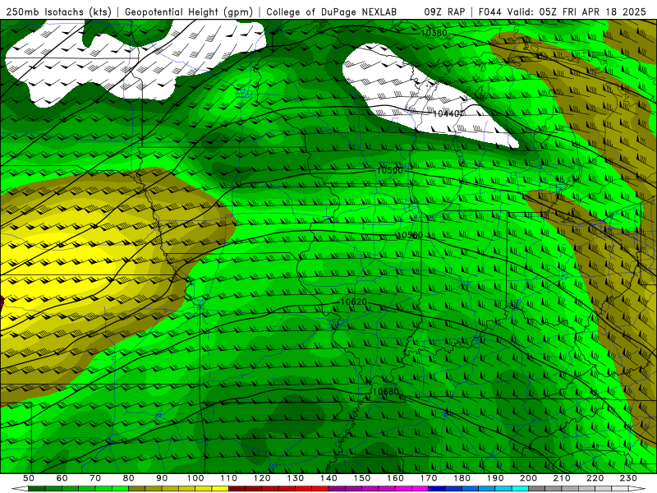
Task: Click the '90' value on the color scale
Action: click(162, 478)
